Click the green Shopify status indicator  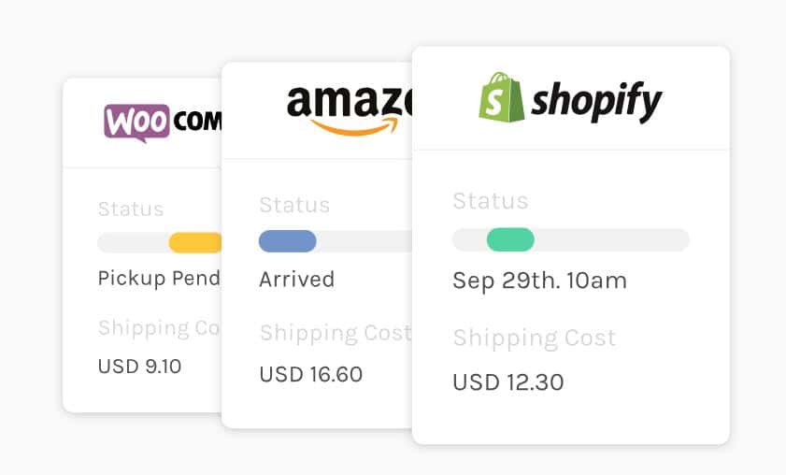pos(510,239)
